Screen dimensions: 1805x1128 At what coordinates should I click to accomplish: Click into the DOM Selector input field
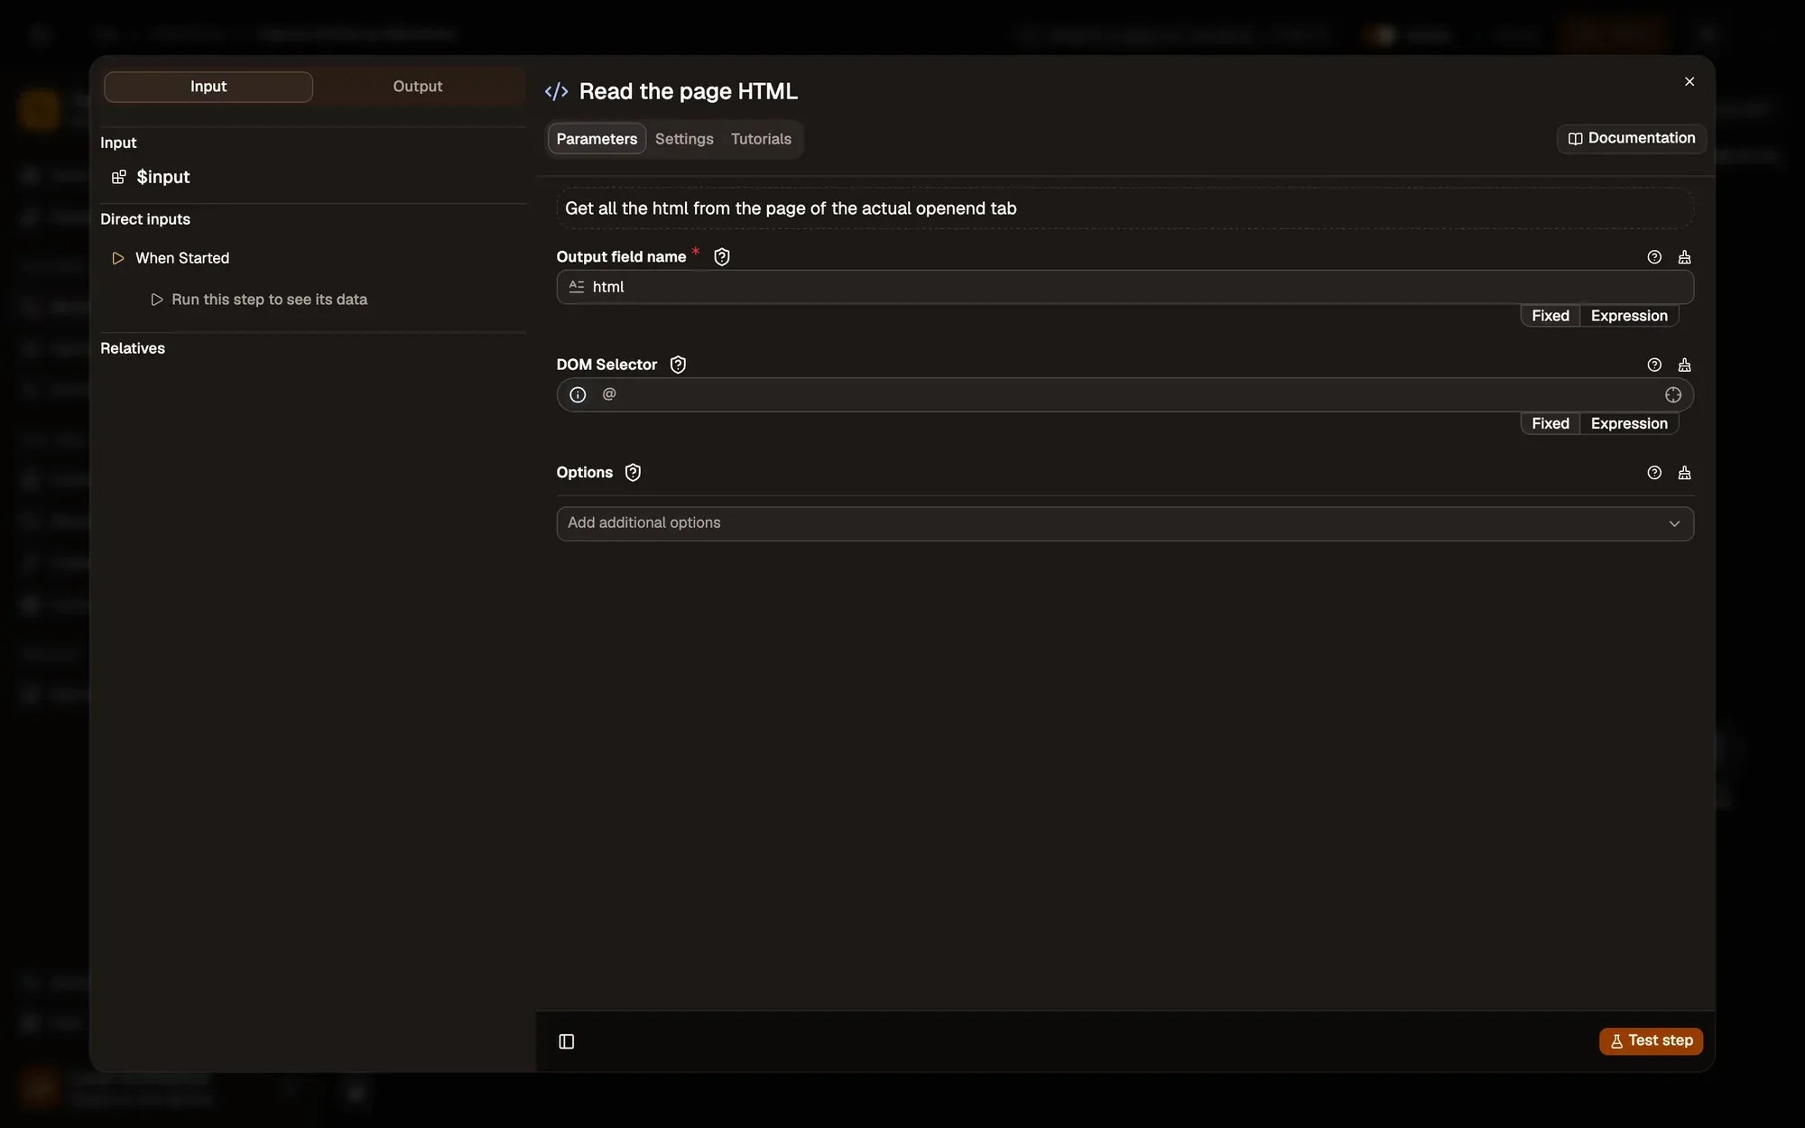[x=1125, y=395]
